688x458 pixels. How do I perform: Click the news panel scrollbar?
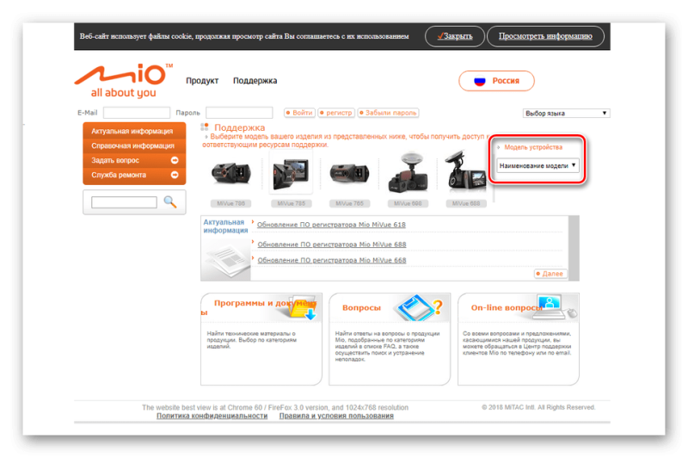pyautogui.click(x=574, y=248)
